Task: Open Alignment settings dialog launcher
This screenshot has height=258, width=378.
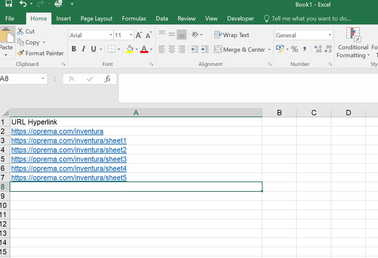Action: [x=270, y=64]
